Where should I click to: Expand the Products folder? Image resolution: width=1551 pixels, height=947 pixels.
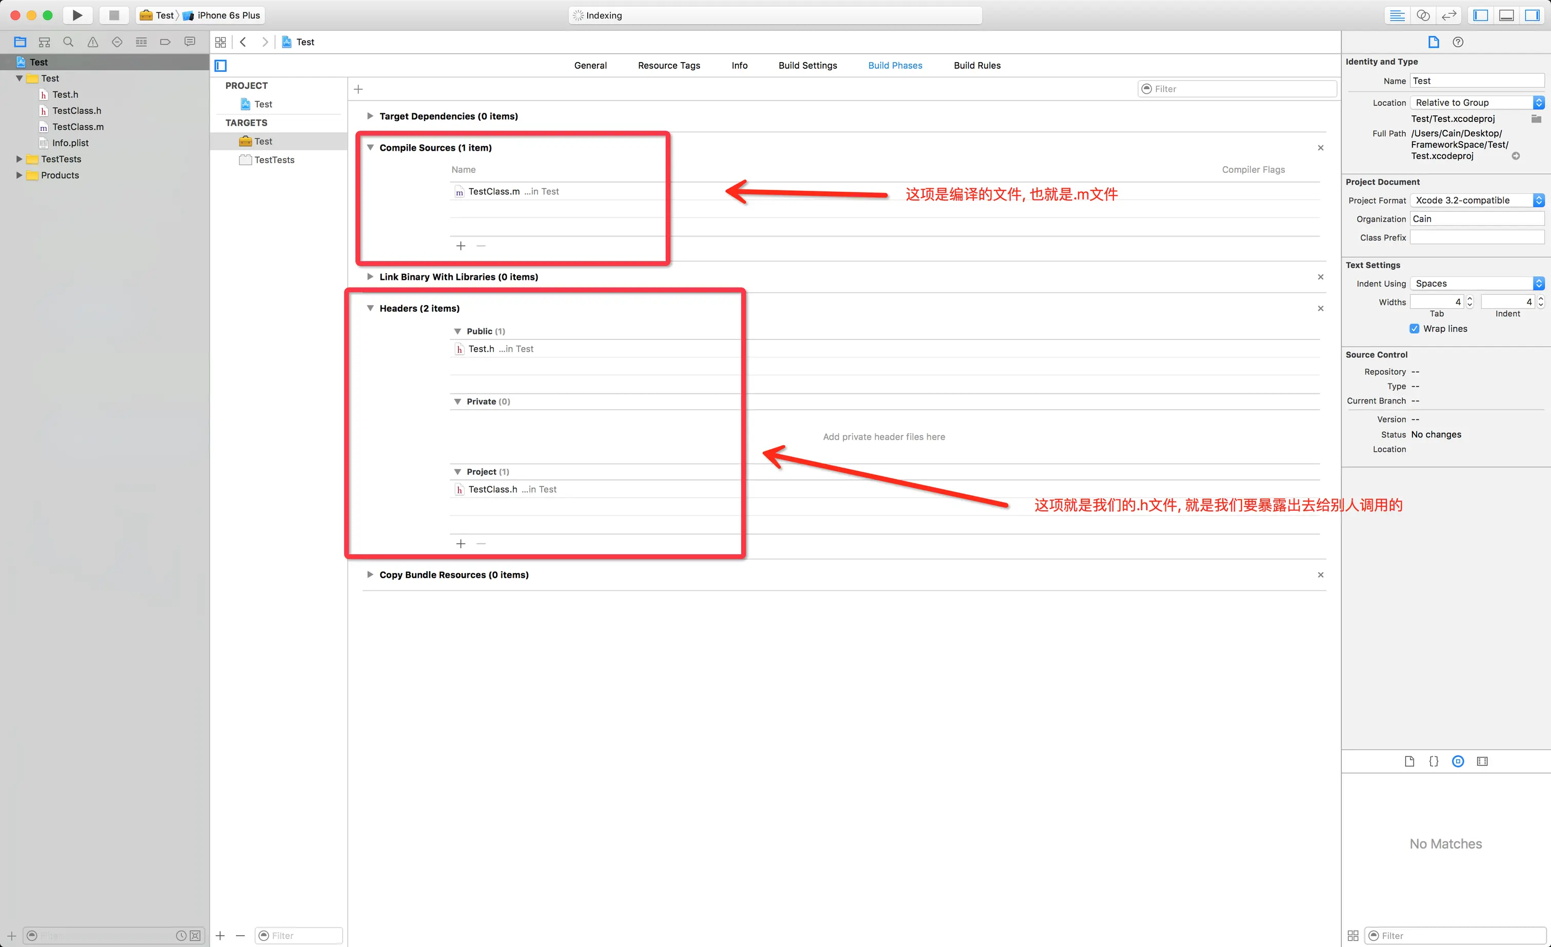(19, 175)
